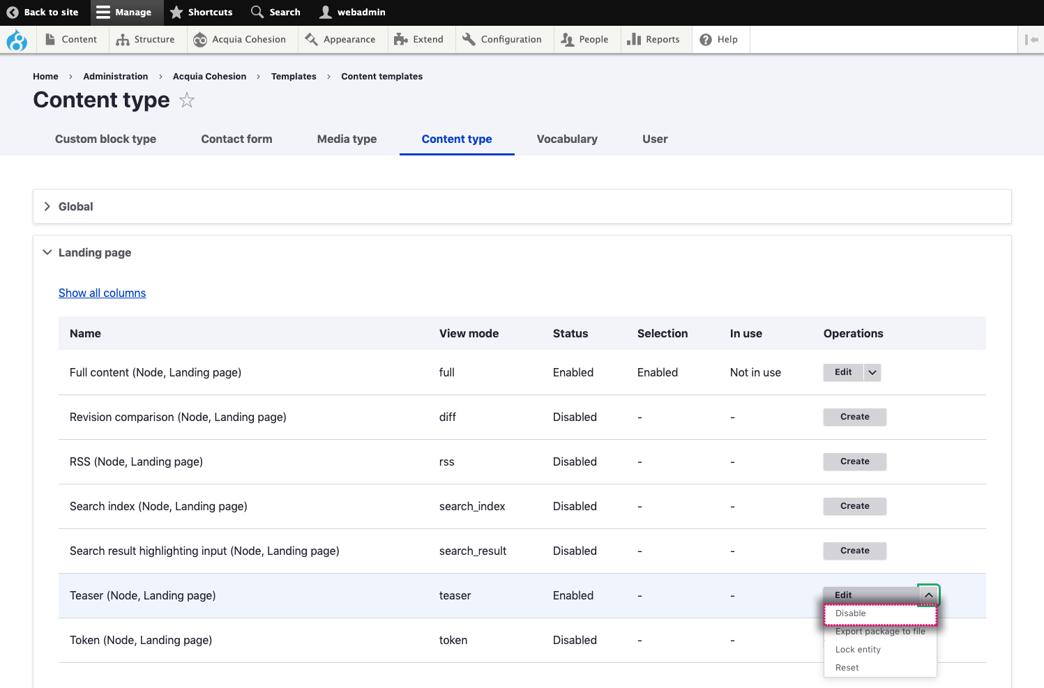Image resolution: width=1044 pixels, height=688 pixels.
Task: Open the Help admin menu
Action: tap(719, 40)
